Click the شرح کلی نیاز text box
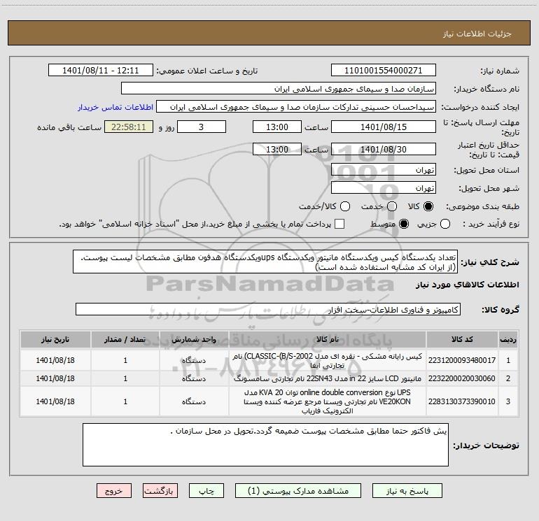This screenshot has height=521, width=539. 265,262
